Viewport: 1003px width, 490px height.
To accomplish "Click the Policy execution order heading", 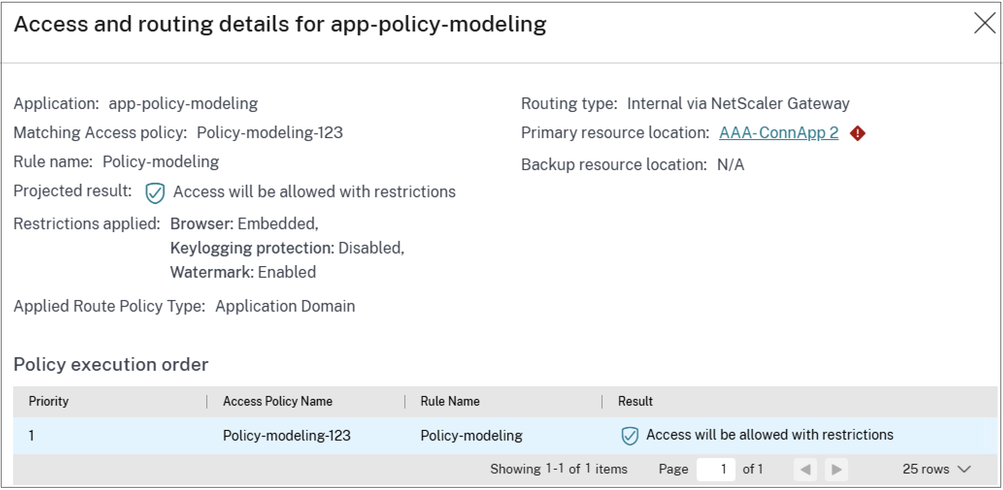I will [111, 364].
